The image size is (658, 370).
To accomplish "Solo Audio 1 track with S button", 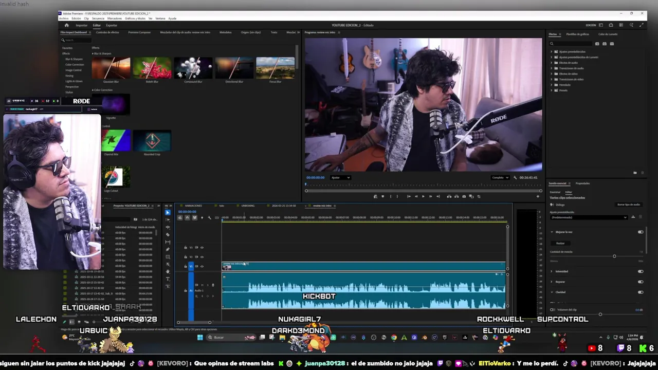I will click(x=208, y=285).
